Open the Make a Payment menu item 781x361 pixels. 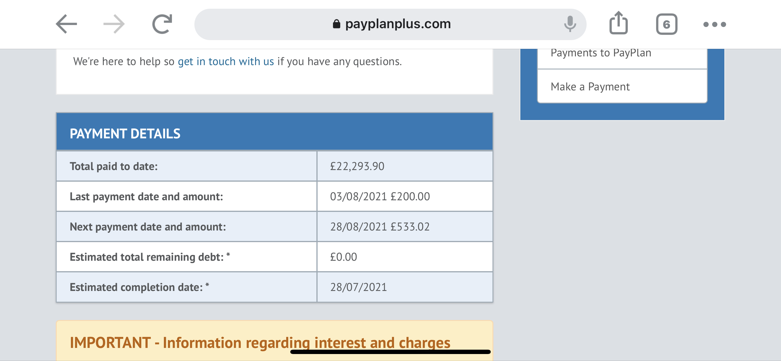tap(622, 86)
